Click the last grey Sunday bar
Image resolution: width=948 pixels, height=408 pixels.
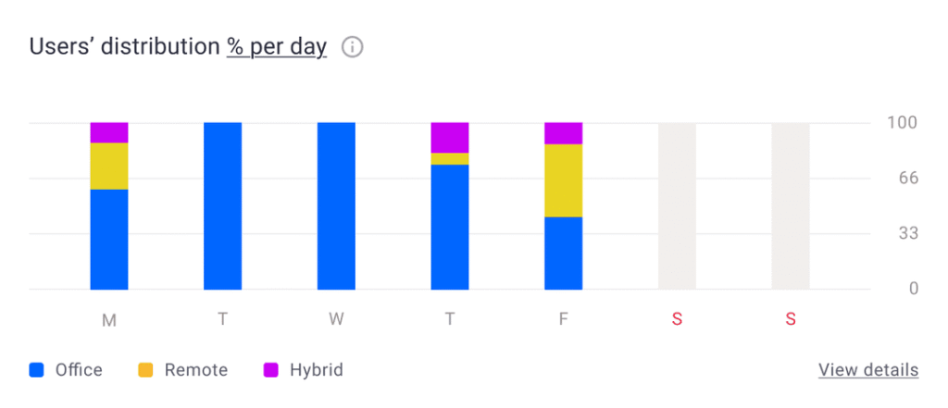791,205
